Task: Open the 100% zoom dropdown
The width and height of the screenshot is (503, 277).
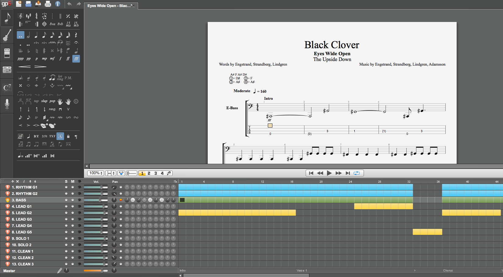Action: pos(96,173)
